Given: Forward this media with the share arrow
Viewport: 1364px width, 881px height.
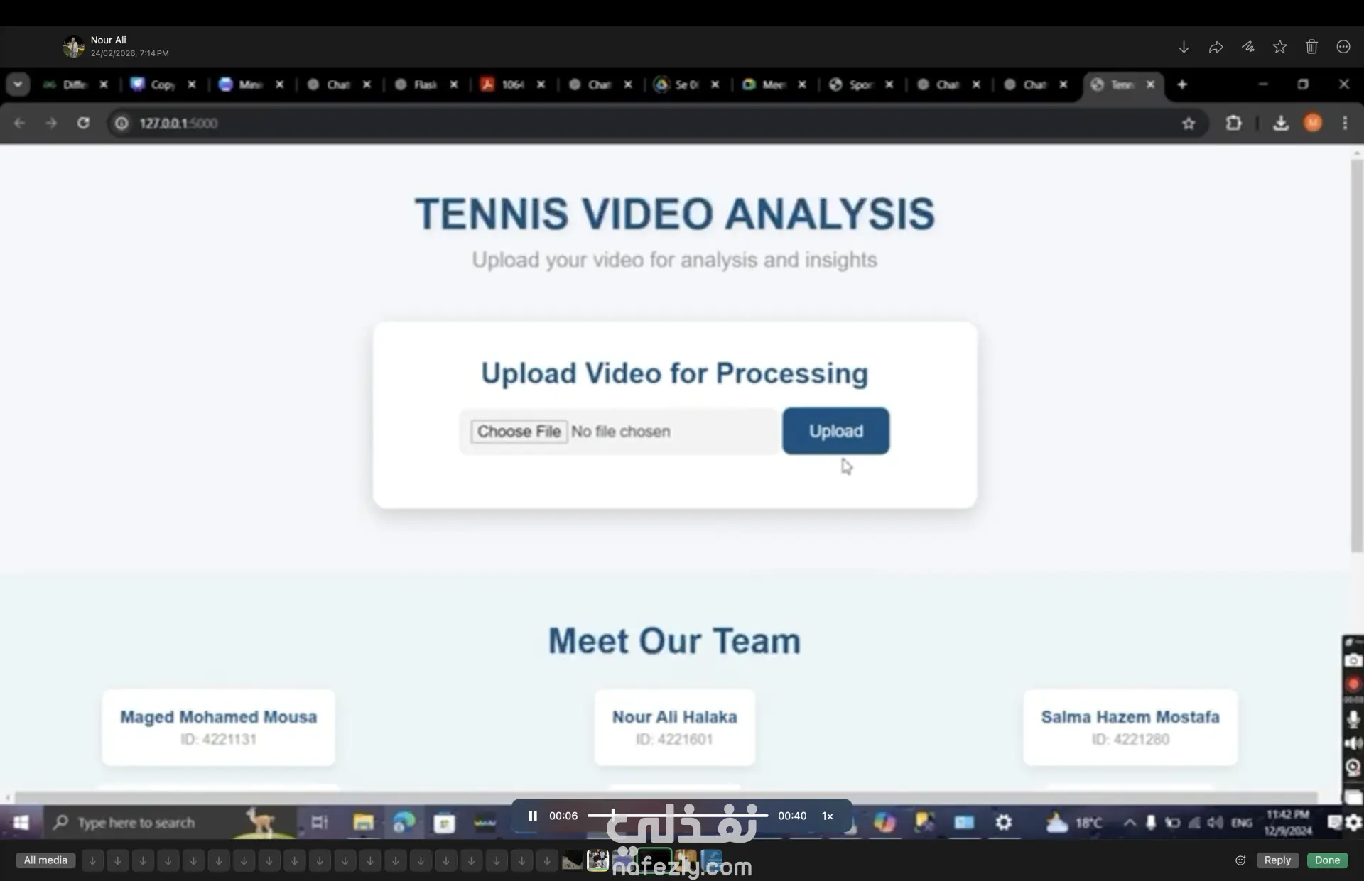Looking at the screenshot, I should click(1216, 47).
